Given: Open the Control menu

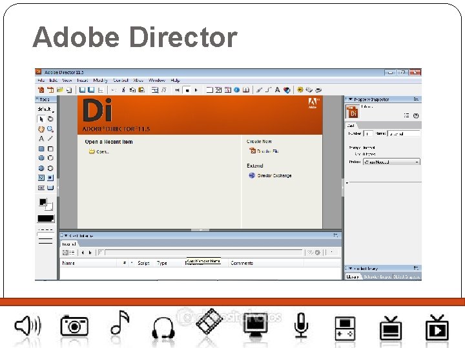Looking at the screenshot, I should coord(121,80).
